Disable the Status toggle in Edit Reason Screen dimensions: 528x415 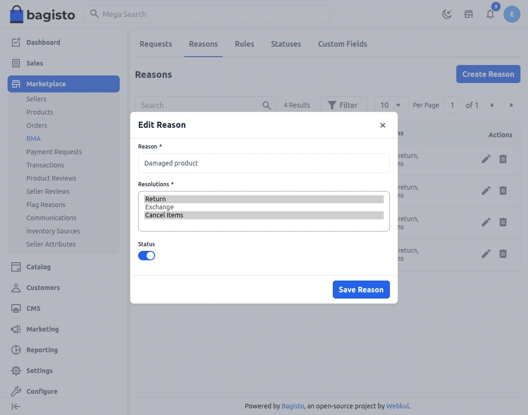[x=147, y=255]
